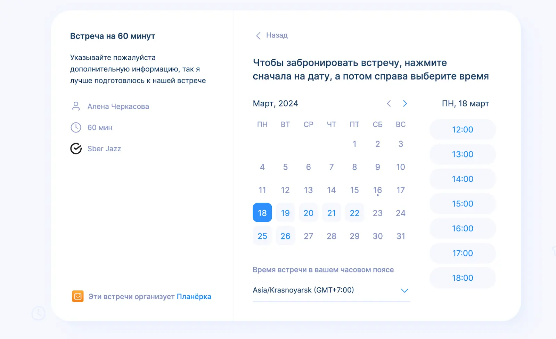
Task: Click the ВС weekday header
Action: 401,124
